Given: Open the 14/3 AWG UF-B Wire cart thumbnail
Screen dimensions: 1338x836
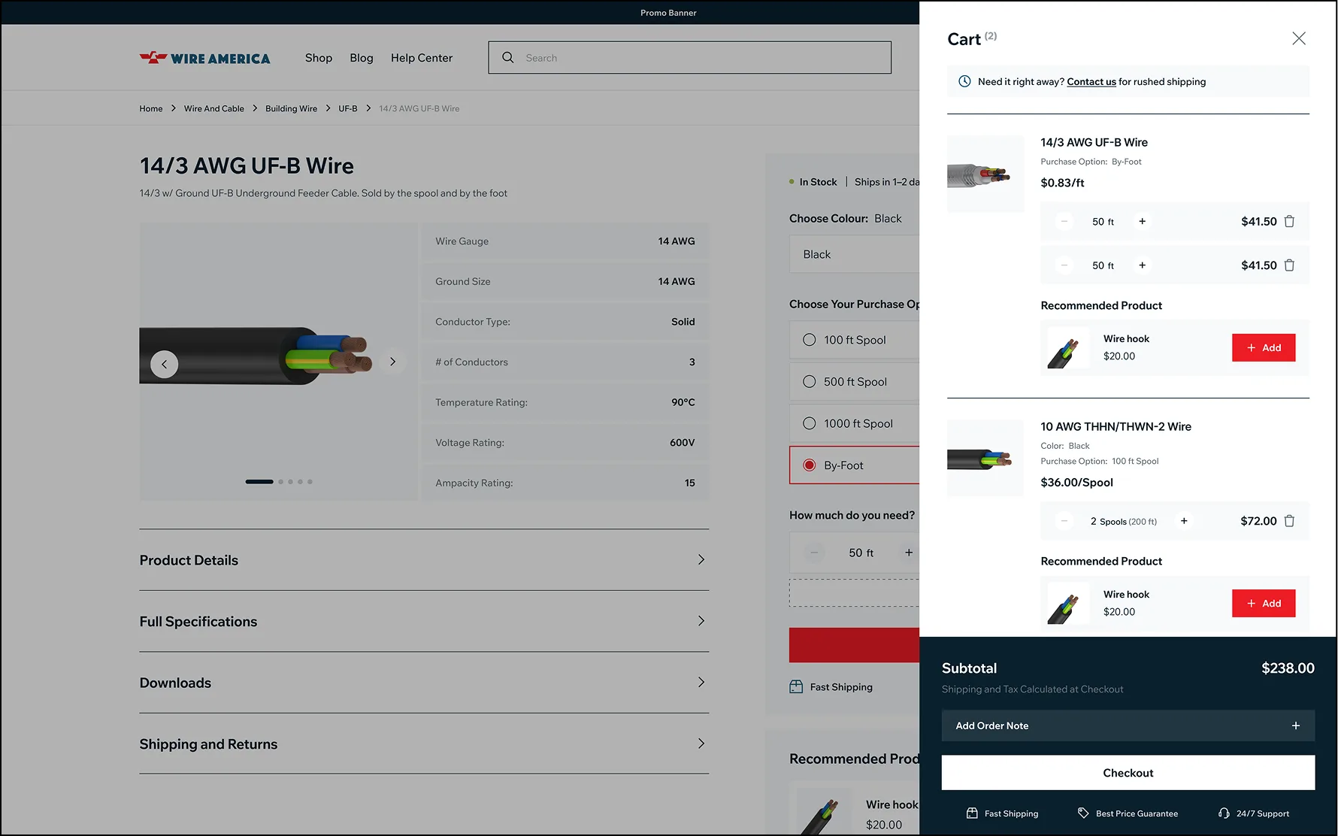Looking at the screenshot, I should pos(985,174).
